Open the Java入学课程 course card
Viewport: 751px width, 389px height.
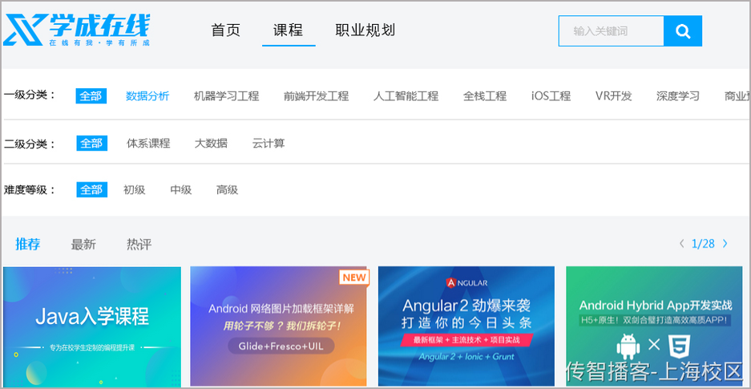click(x=92, y=326)
